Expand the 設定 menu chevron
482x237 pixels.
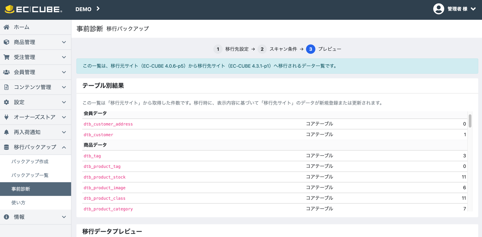click(x=64, y=102)
